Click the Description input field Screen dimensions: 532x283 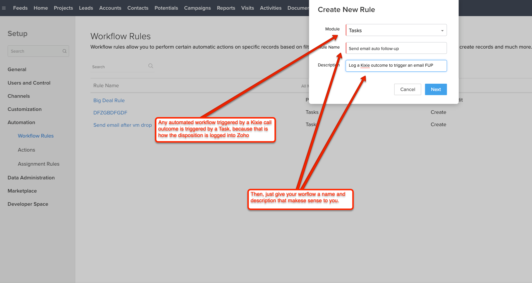[x=396, y=66]
